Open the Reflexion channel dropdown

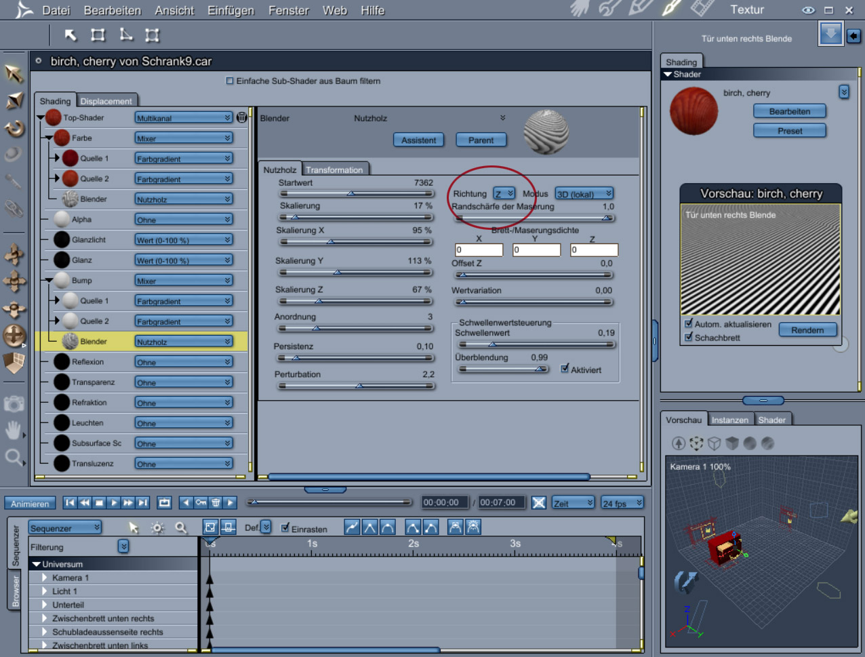coord(184,362)
